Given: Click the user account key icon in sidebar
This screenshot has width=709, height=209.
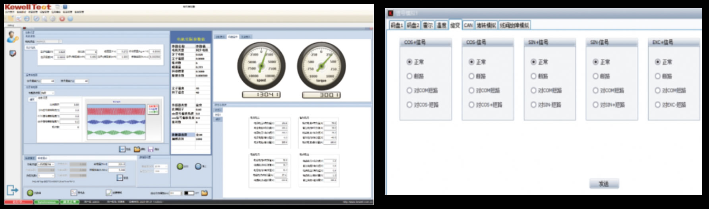Looking at the screenshot, I should [12, 37].
